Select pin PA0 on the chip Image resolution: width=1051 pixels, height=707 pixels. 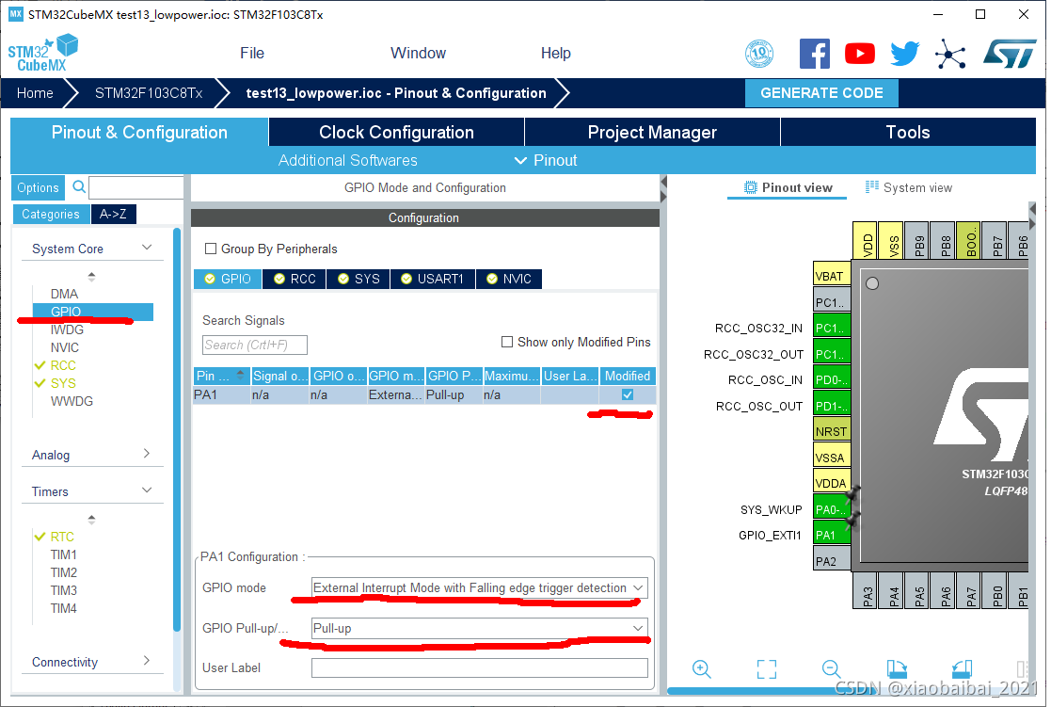(x=832, y=509)
